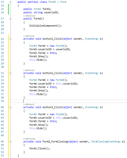Click 'form5.usuarioID = this.usuarioID;' line
The image size is (127, 158).
pos(54,118)
